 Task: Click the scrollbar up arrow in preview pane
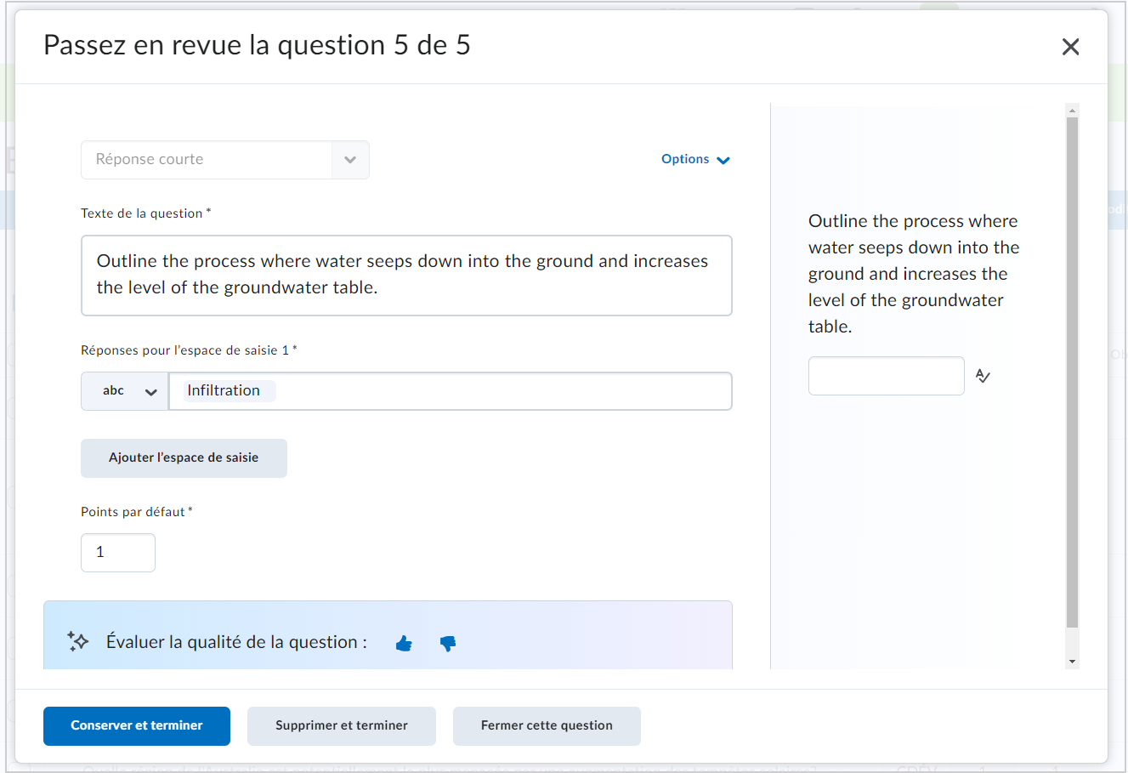tap(1072, 111)
